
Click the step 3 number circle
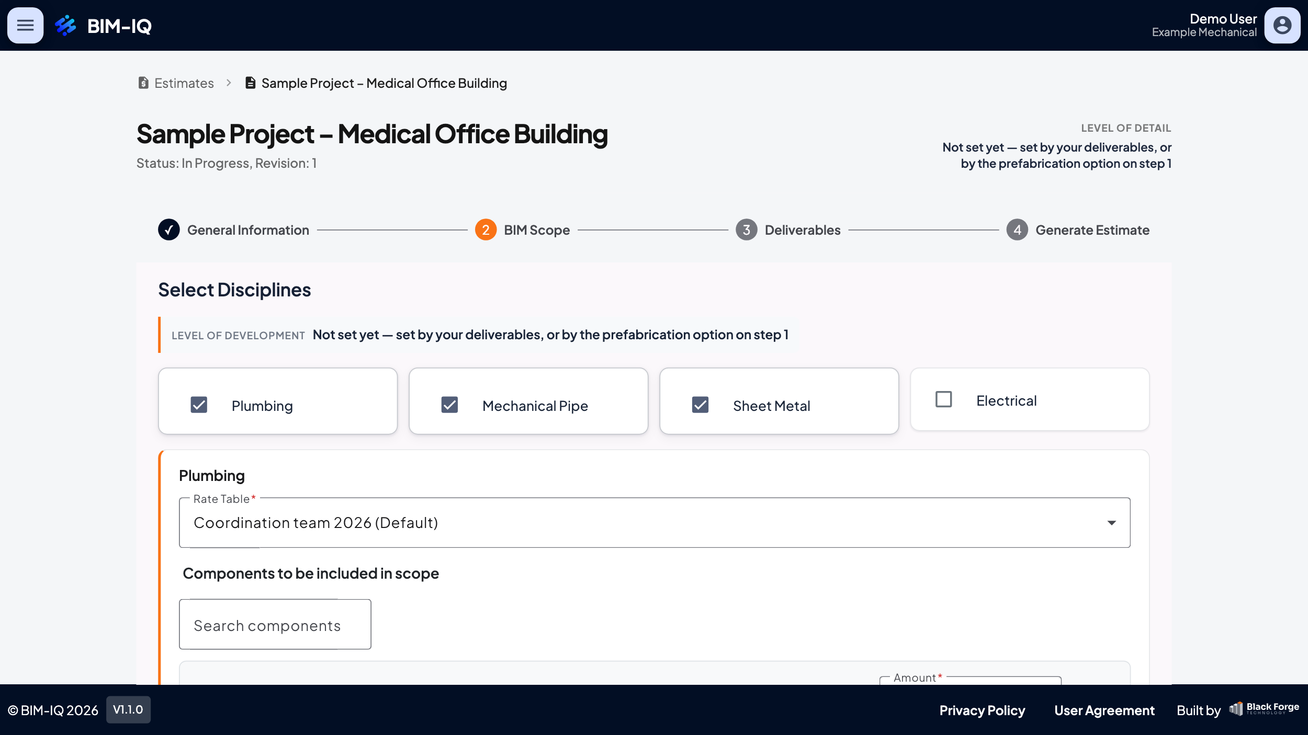coord(747,230)
